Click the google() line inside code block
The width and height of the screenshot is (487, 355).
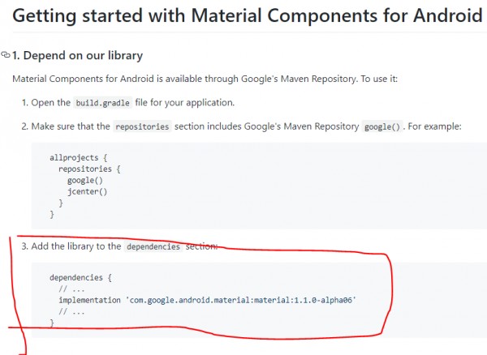pos(84,180)
